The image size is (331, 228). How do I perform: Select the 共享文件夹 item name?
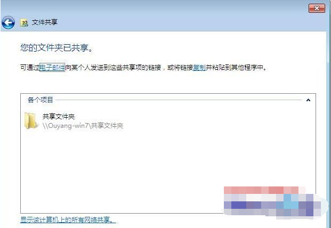[59, 117]
